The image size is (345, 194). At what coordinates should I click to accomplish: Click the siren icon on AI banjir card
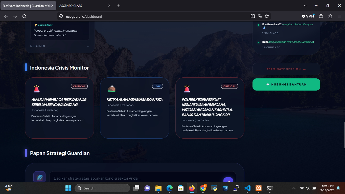tap(37, 89)
